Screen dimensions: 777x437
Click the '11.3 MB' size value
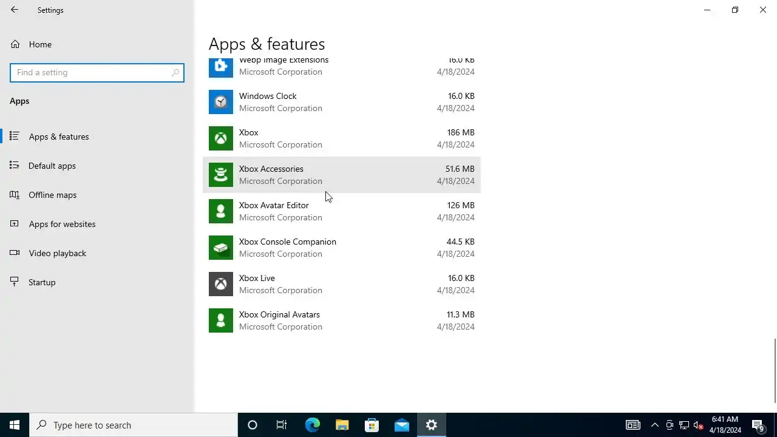[x=460, y=314]
